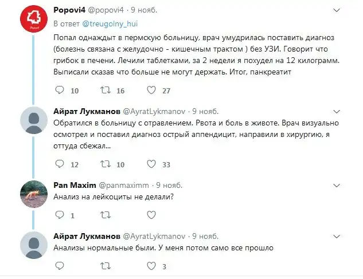Like the last tweet with 3 likes

(x=151, y=266)
